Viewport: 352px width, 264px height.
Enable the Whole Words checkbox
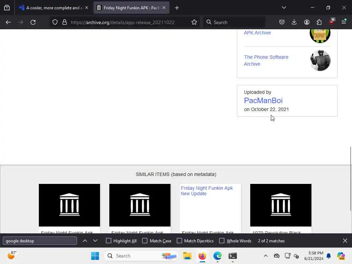[x=222, y=241]
